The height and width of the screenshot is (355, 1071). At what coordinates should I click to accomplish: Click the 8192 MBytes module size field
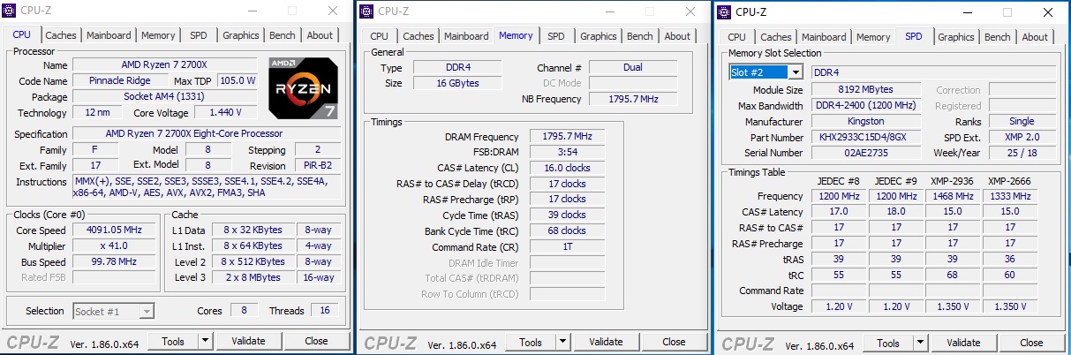865,89
